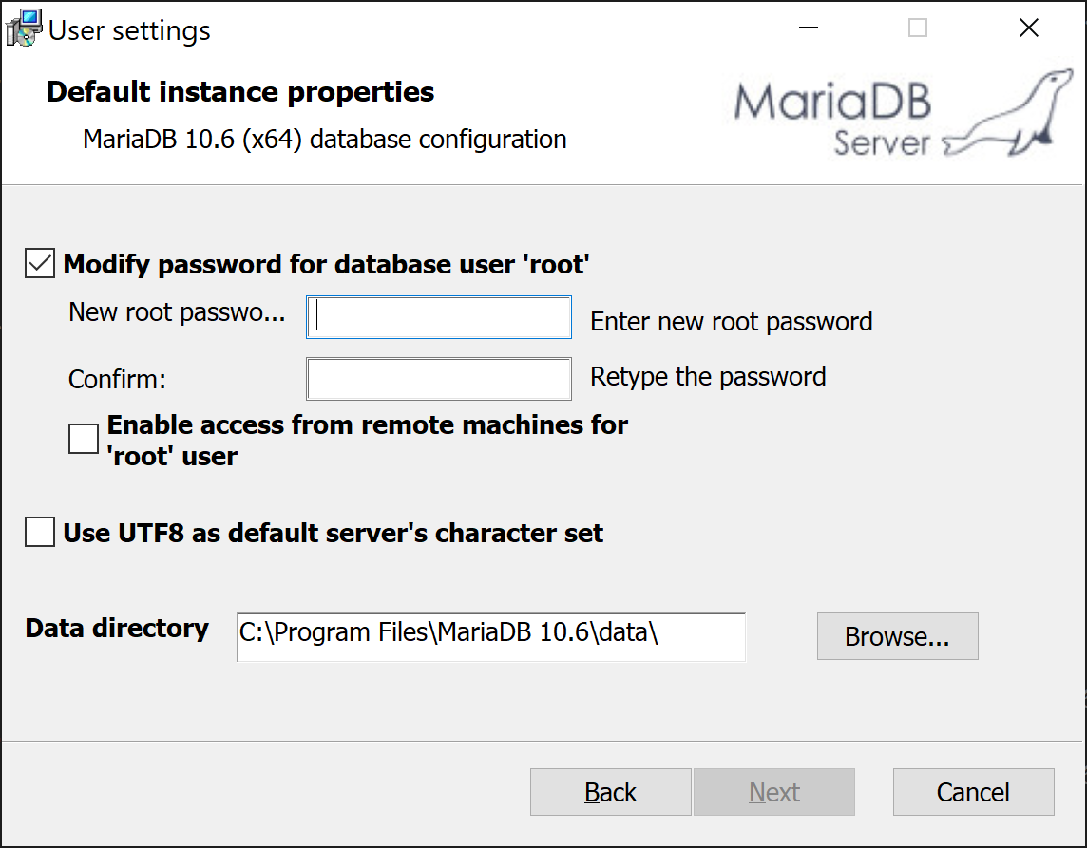Image resolution: width=1087 pixels, height=848 pixels.
Task: Click the 'Default instance properties' heading
Action: (x=240, y=92)
